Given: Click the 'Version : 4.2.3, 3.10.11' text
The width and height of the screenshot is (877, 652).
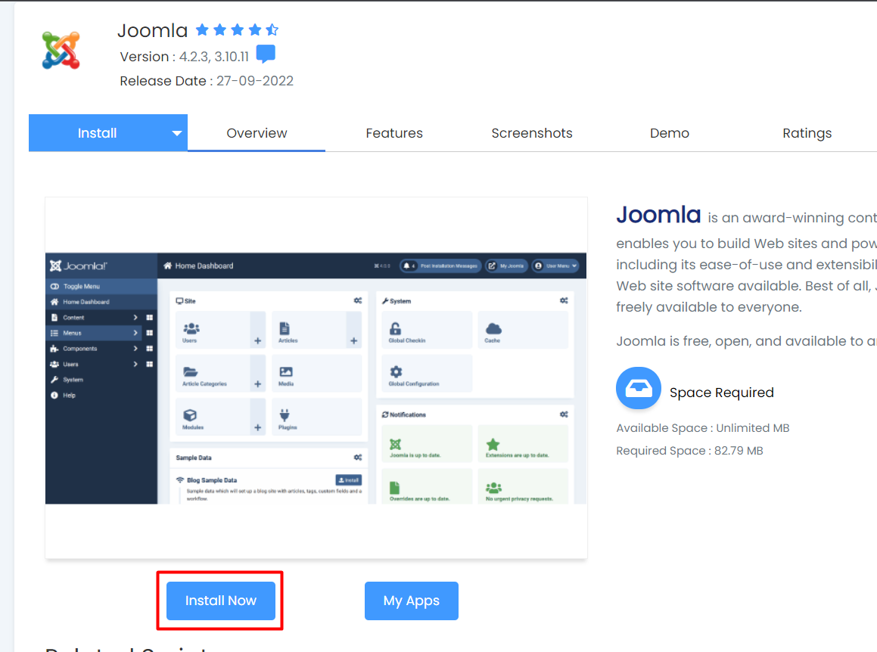Looking at the screenshot, I should (184, 57).
